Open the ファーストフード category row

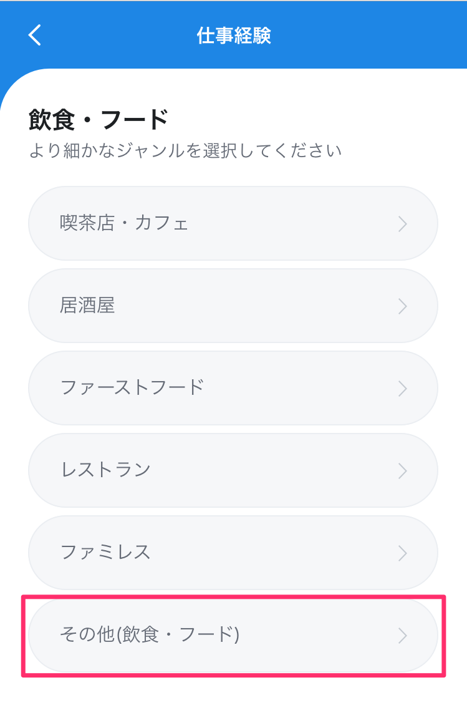point(233,388)
